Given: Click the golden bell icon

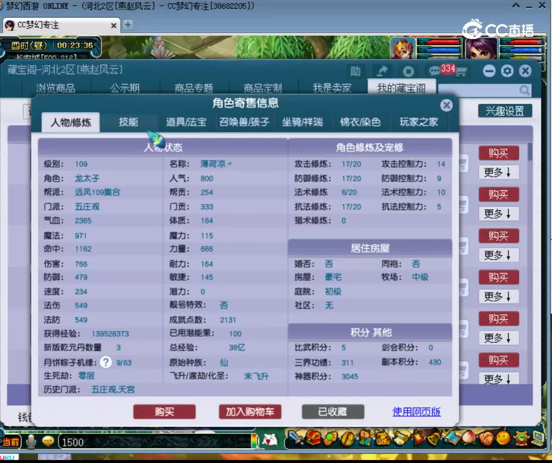Looking at the screenshot, I should tap(435, 438).
